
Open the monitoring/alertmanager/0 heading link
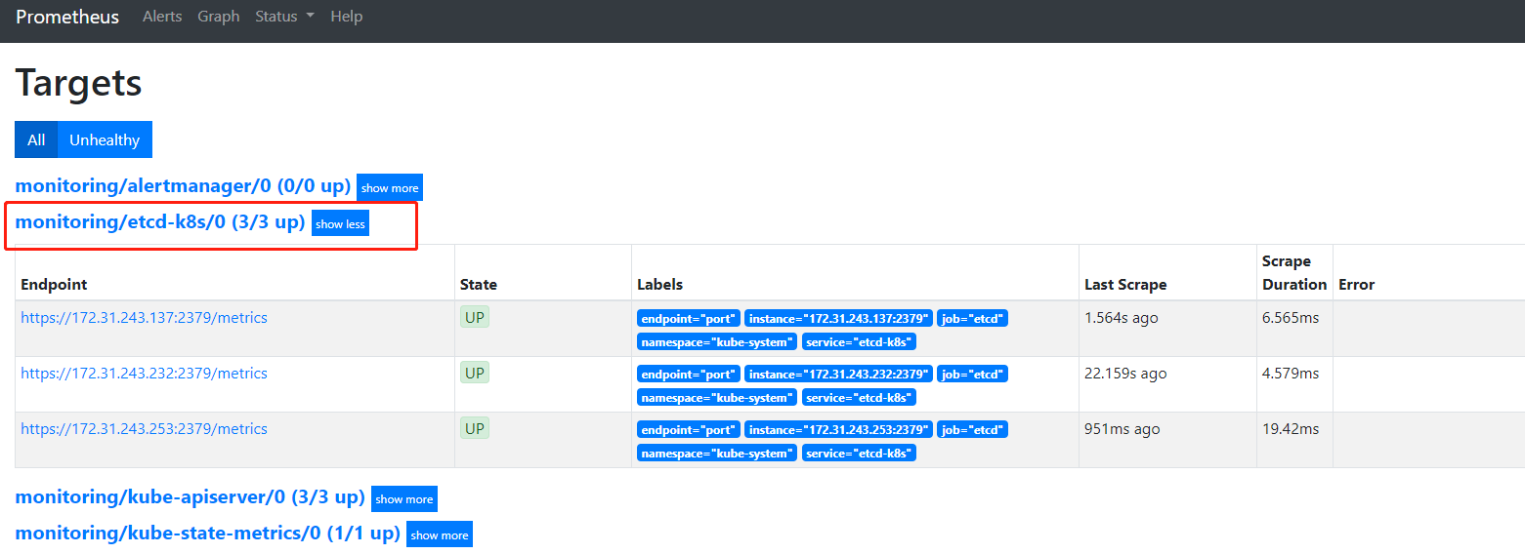[183, 185]
